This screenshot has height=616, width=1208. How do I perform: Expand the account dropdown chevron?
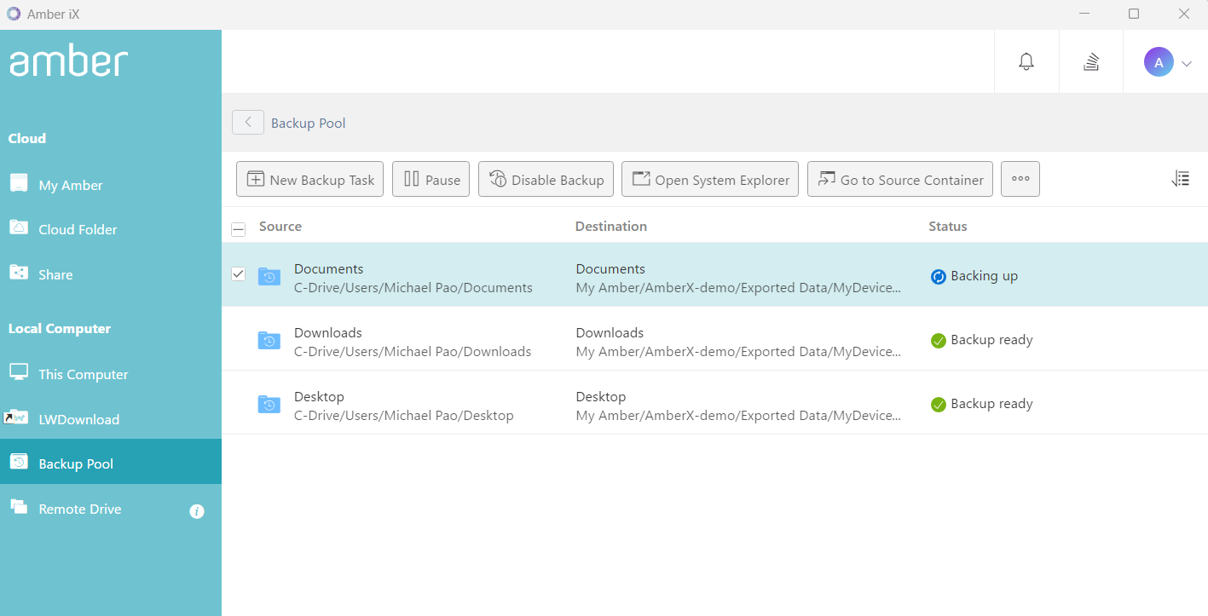pyautogui.click(x=1186, y=63)
